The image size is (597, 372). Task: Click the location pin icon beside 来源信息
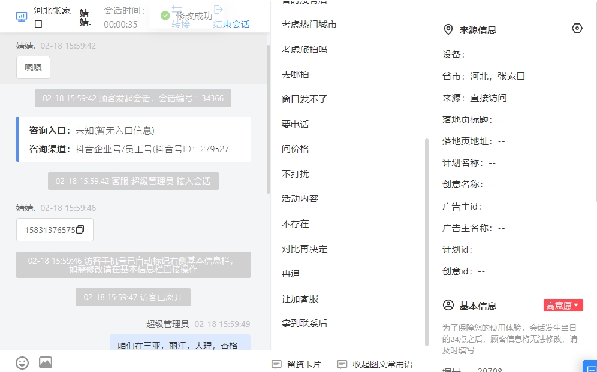448,29
